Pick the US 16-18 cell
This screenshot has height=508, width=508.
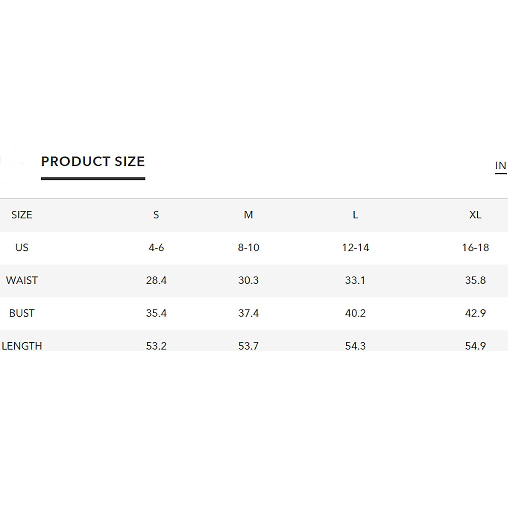(475, 248)
